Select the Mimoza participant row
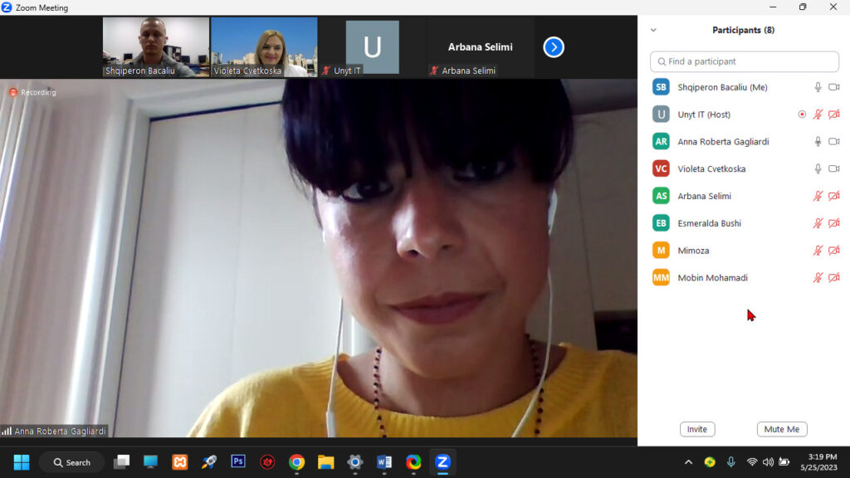850x478 pixels. [x=745, y=251]
